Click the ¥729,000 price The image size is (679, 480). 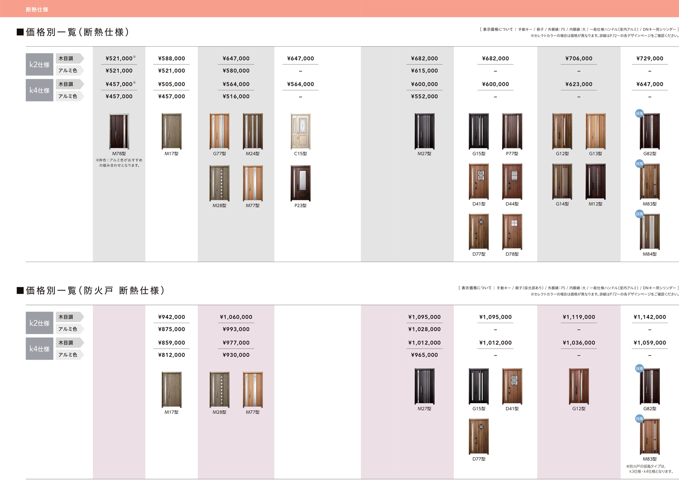click(x=649, y=59)
